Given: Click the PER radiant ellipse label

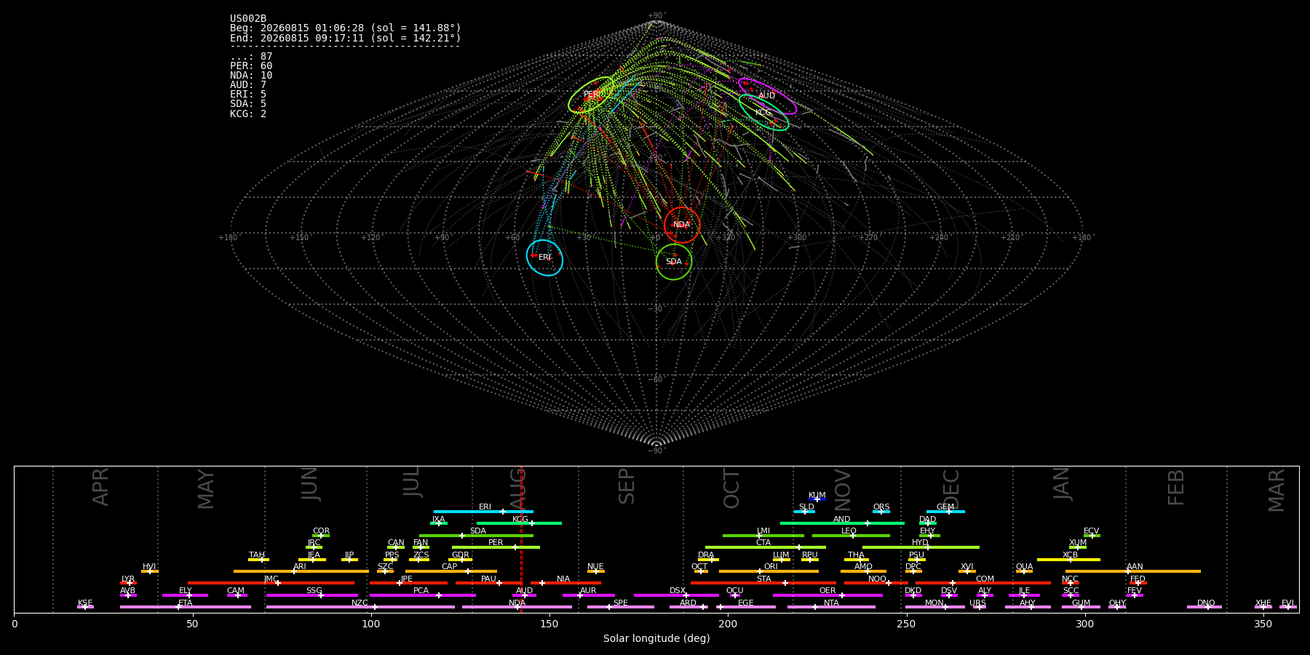Looking at the screenshot, I should [591, 95].
